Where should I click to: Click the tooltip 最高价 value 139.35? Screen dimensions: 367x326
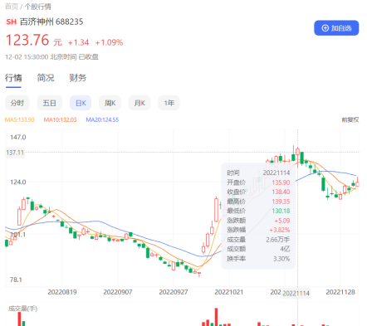(281, 202)
